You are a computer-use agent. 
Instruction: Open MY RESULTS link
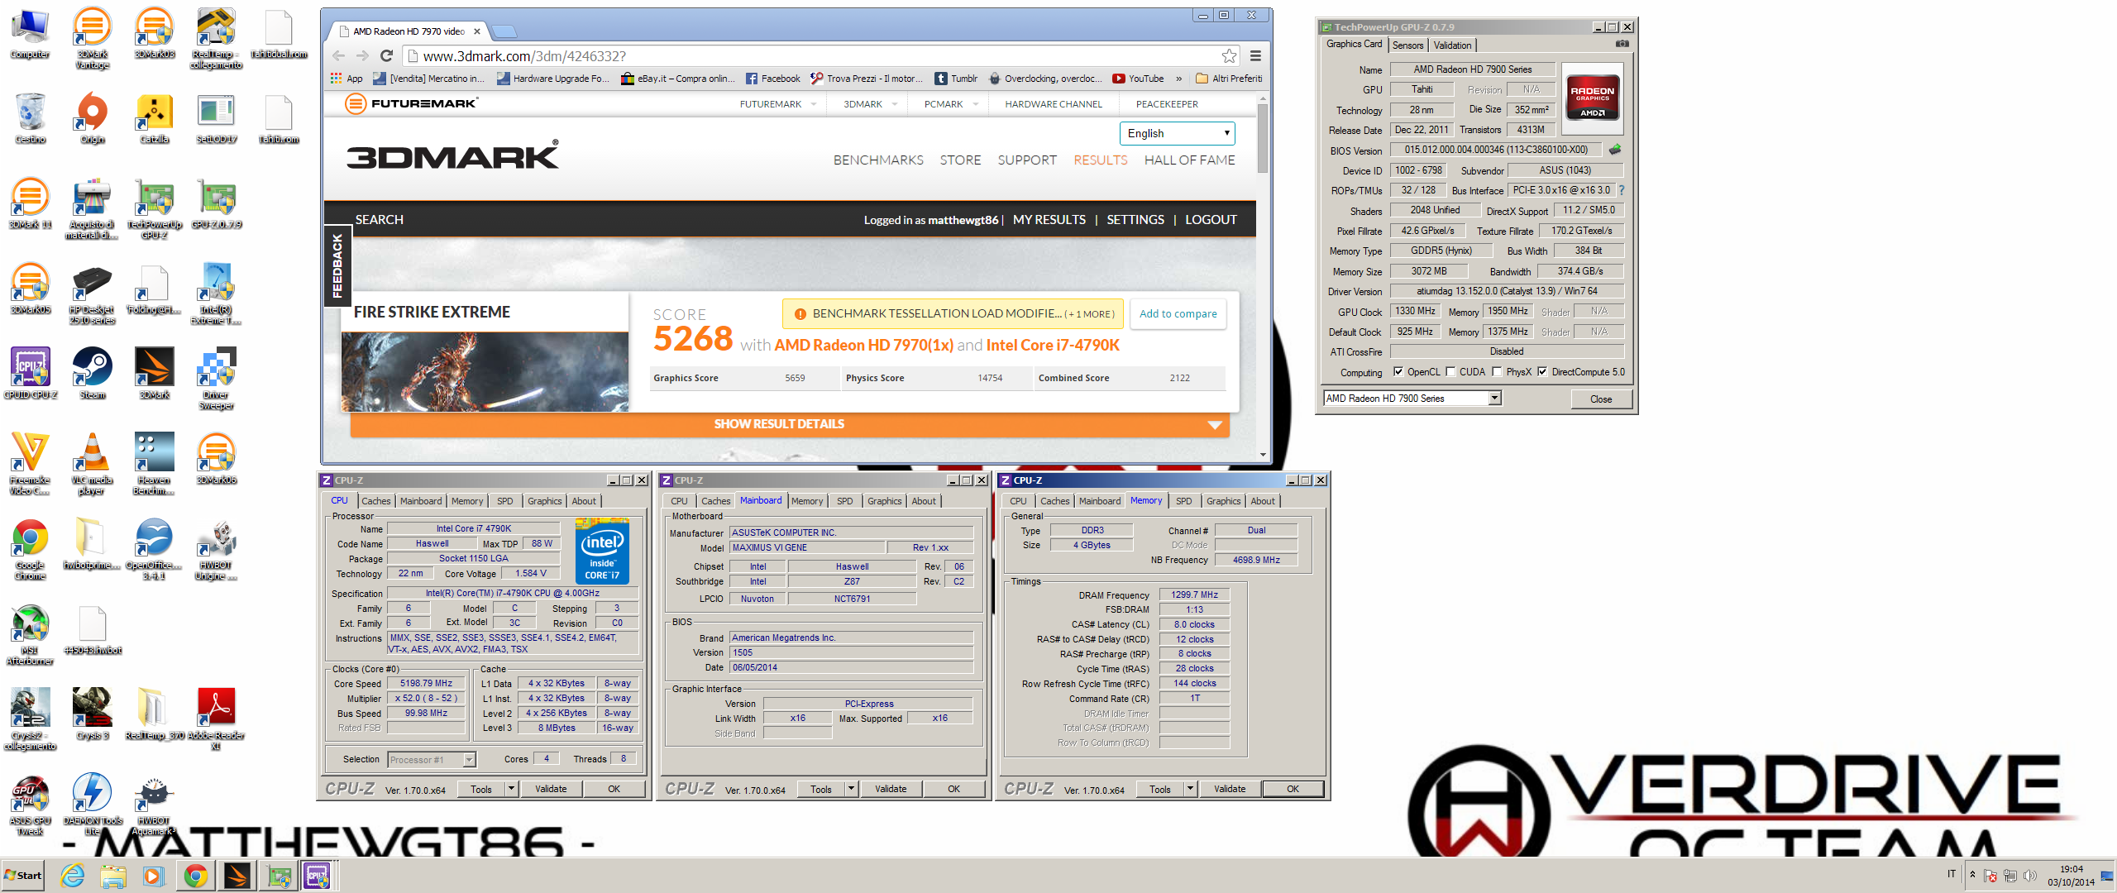pyautogui.click(x=1049, y=220)
